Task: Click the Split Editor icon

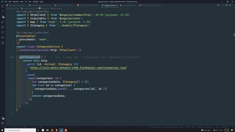Action: [229, 5]
